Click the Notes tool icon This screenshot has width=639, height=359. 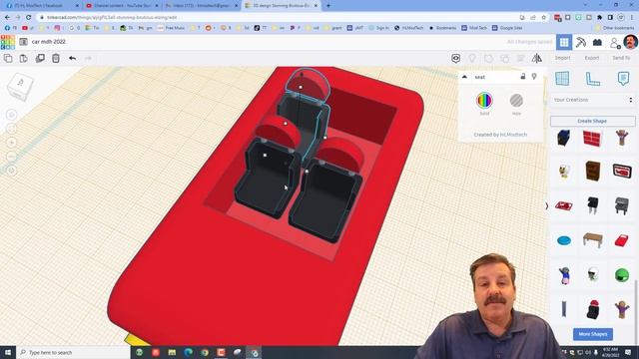(623, 78)
